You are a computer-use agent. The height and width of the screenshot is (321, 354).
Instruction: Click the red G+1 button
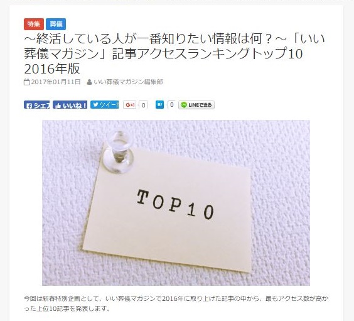point(130,105)
